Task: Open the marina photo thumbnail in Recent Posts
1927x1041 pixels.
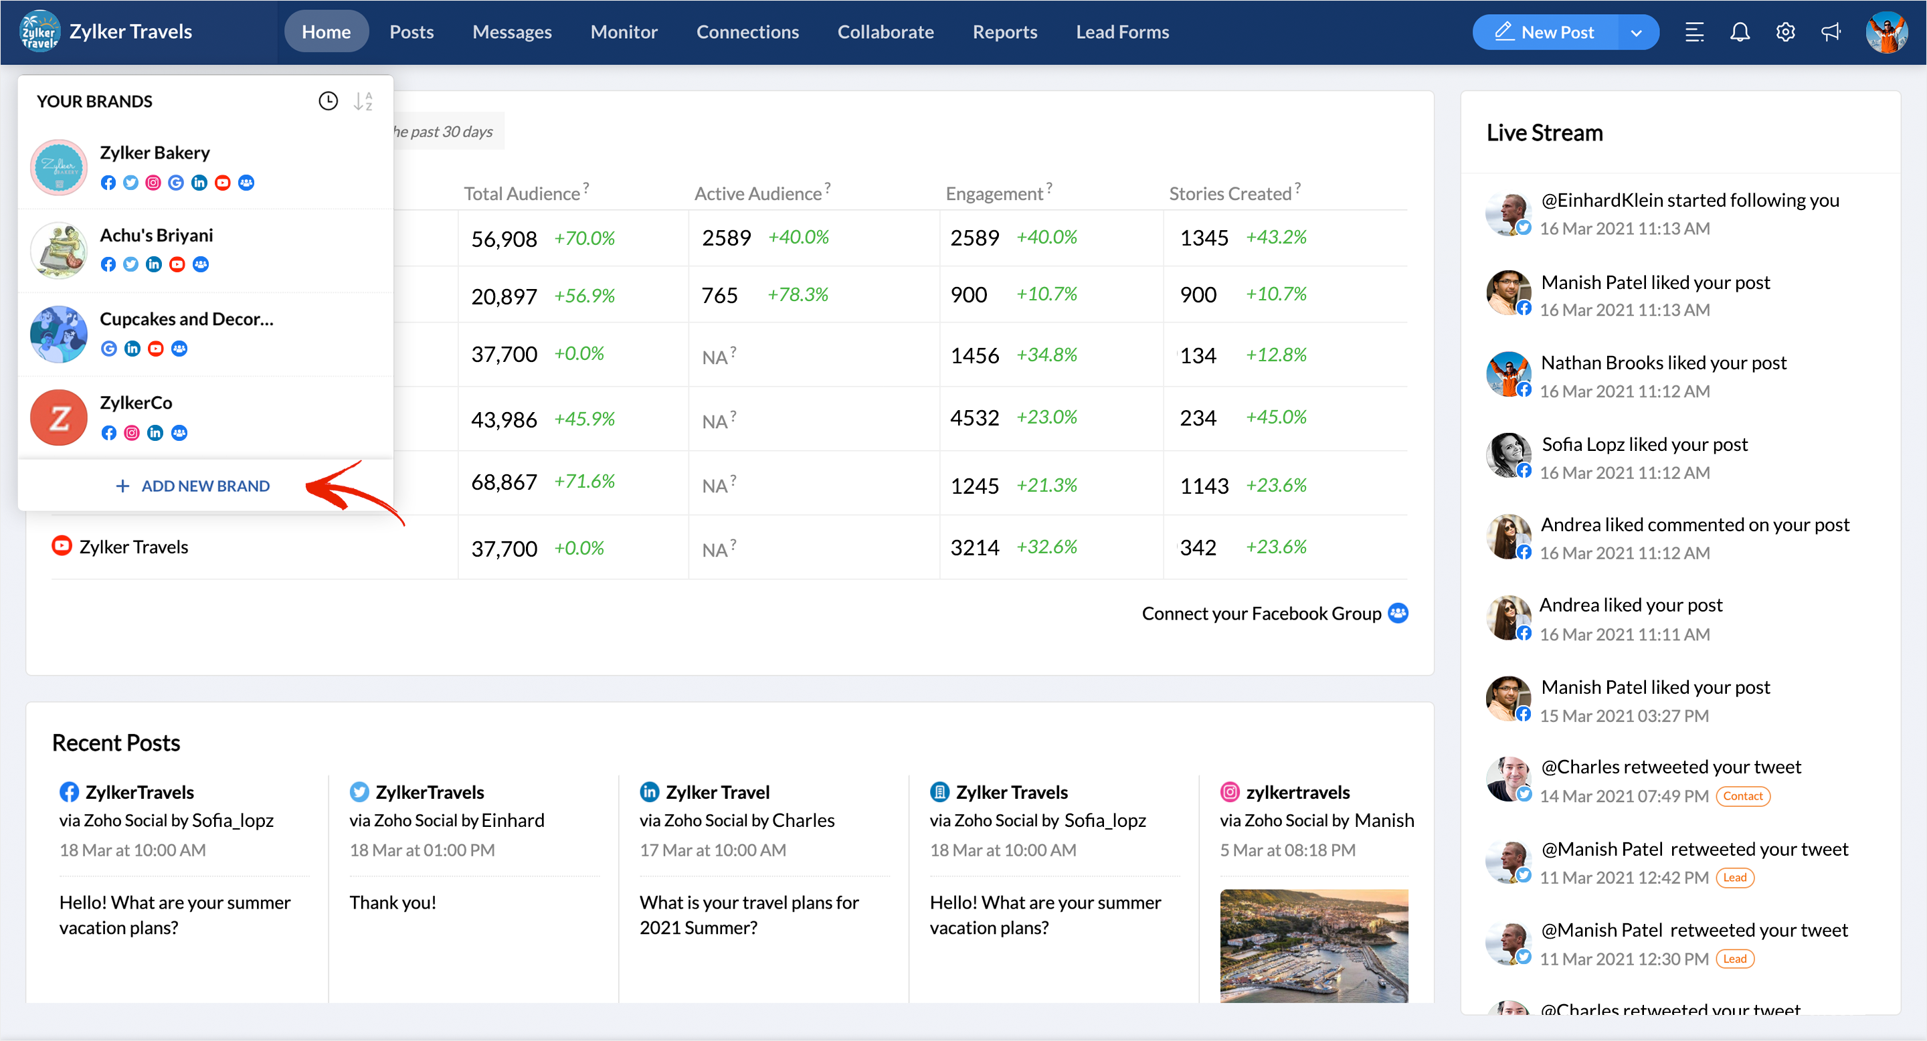Action: tap(1313, 945)
